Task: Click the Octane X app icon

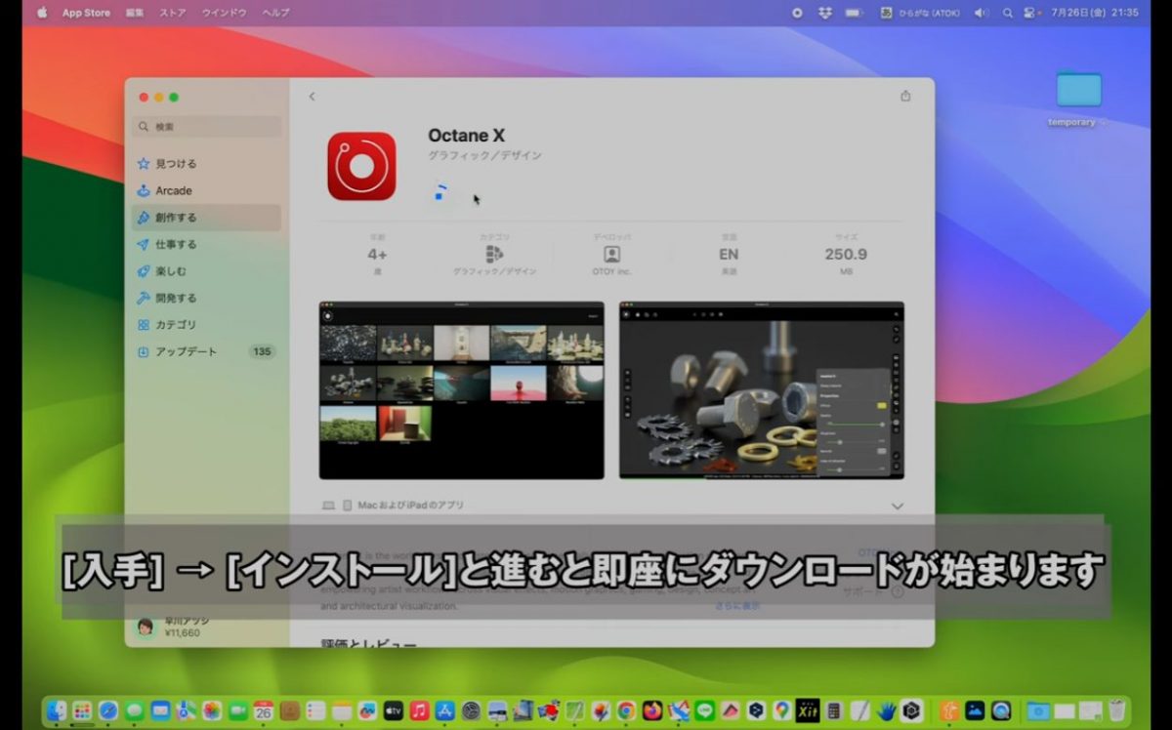Action: coord(361,166)
